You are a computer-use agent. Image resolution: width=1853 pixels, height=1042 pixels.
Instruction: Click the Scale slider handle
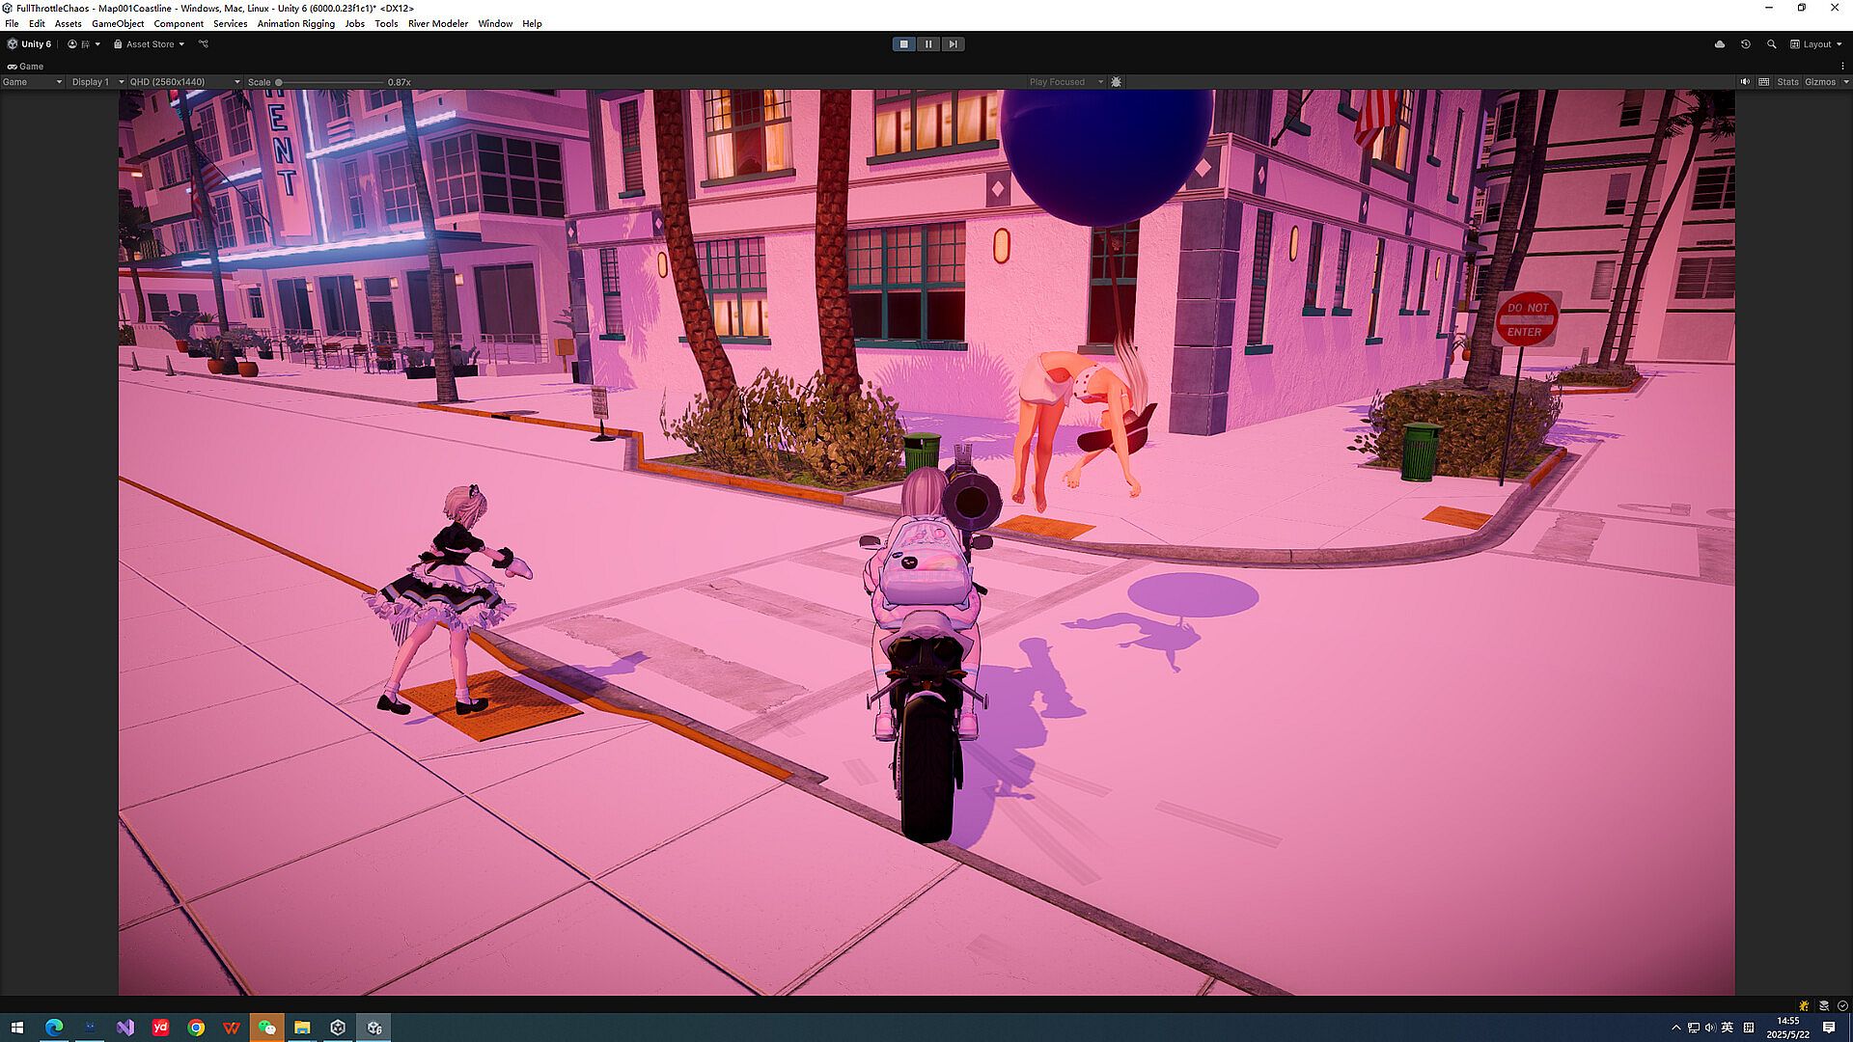pyautogui.click(x=279, y=82)
